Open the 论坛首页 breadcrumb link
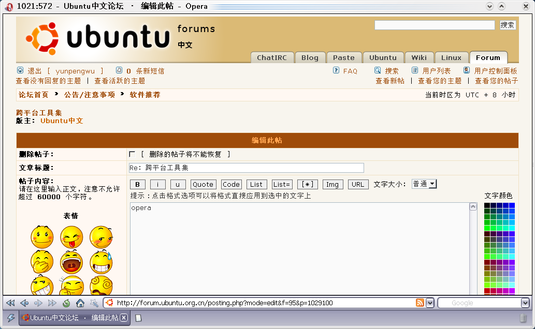535x329 pixels. (x=34, y=95)
